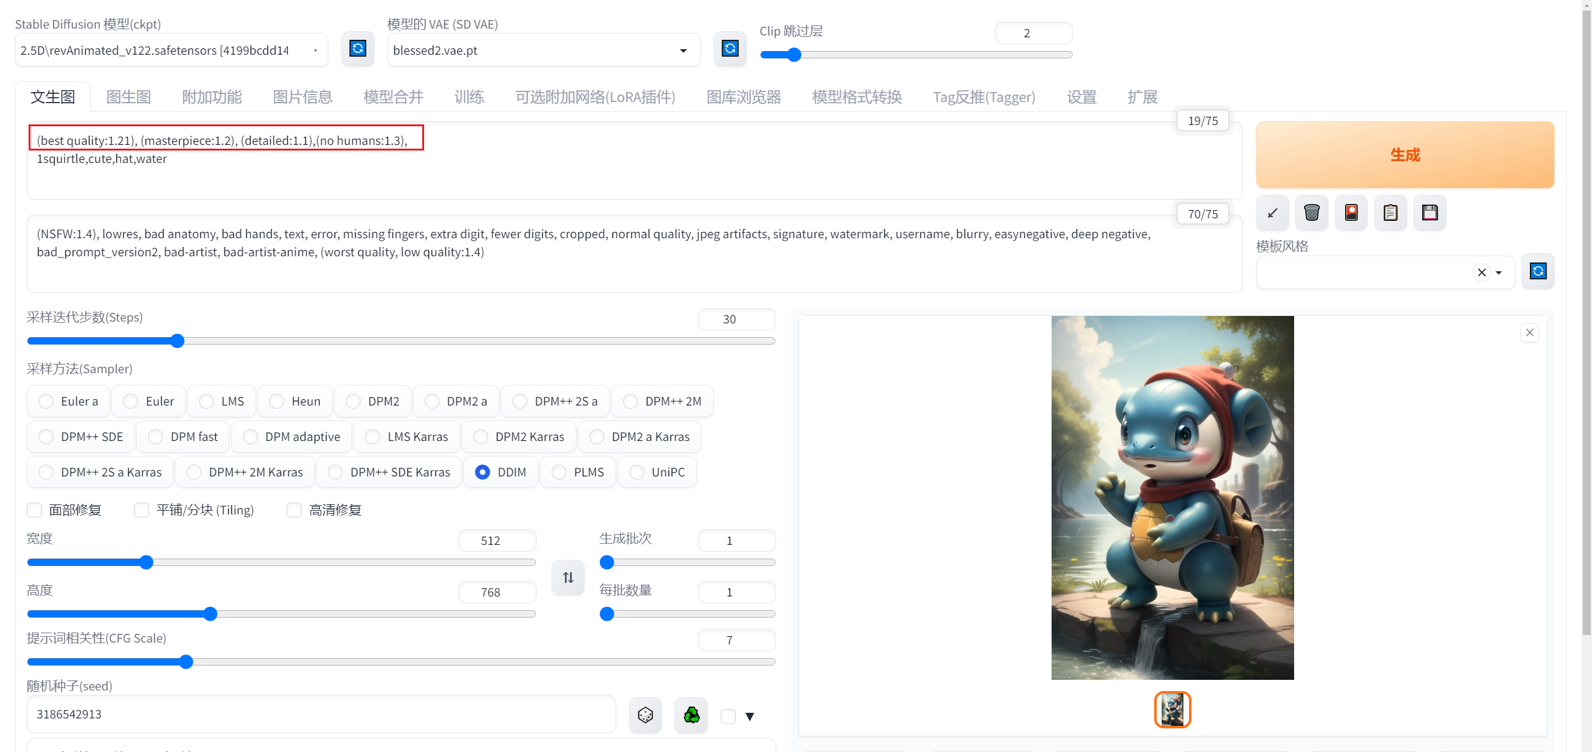The image size is (1592, 752).
Task: Save current prompt as style with floppy icon
Action: pos(1430,213)
